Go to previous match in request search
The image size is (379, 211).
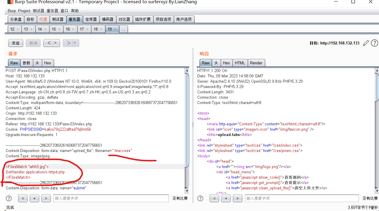click(x=23, y=198)
